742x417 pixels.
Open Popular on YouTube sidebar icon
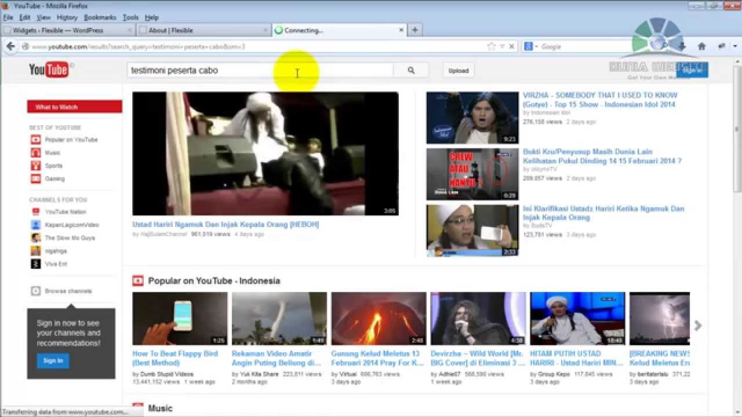point(35,140)
